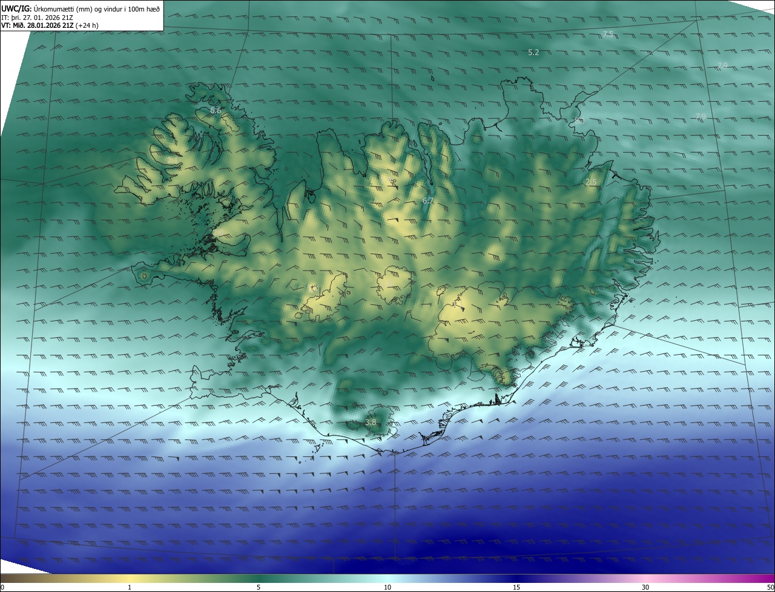The height and width of the screenshot is (592, 775).
Task: Click the 30 tick on color scale
Action: point(645,587)
